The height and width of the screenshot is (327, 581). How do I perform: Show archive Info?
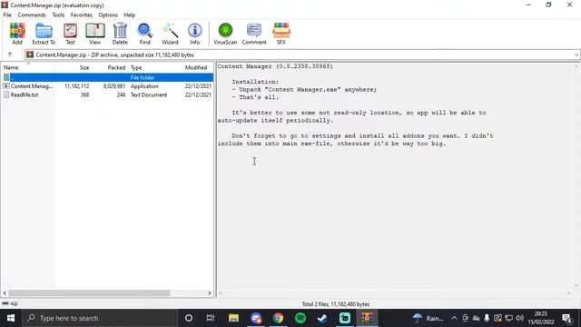(x=195, y=34)
